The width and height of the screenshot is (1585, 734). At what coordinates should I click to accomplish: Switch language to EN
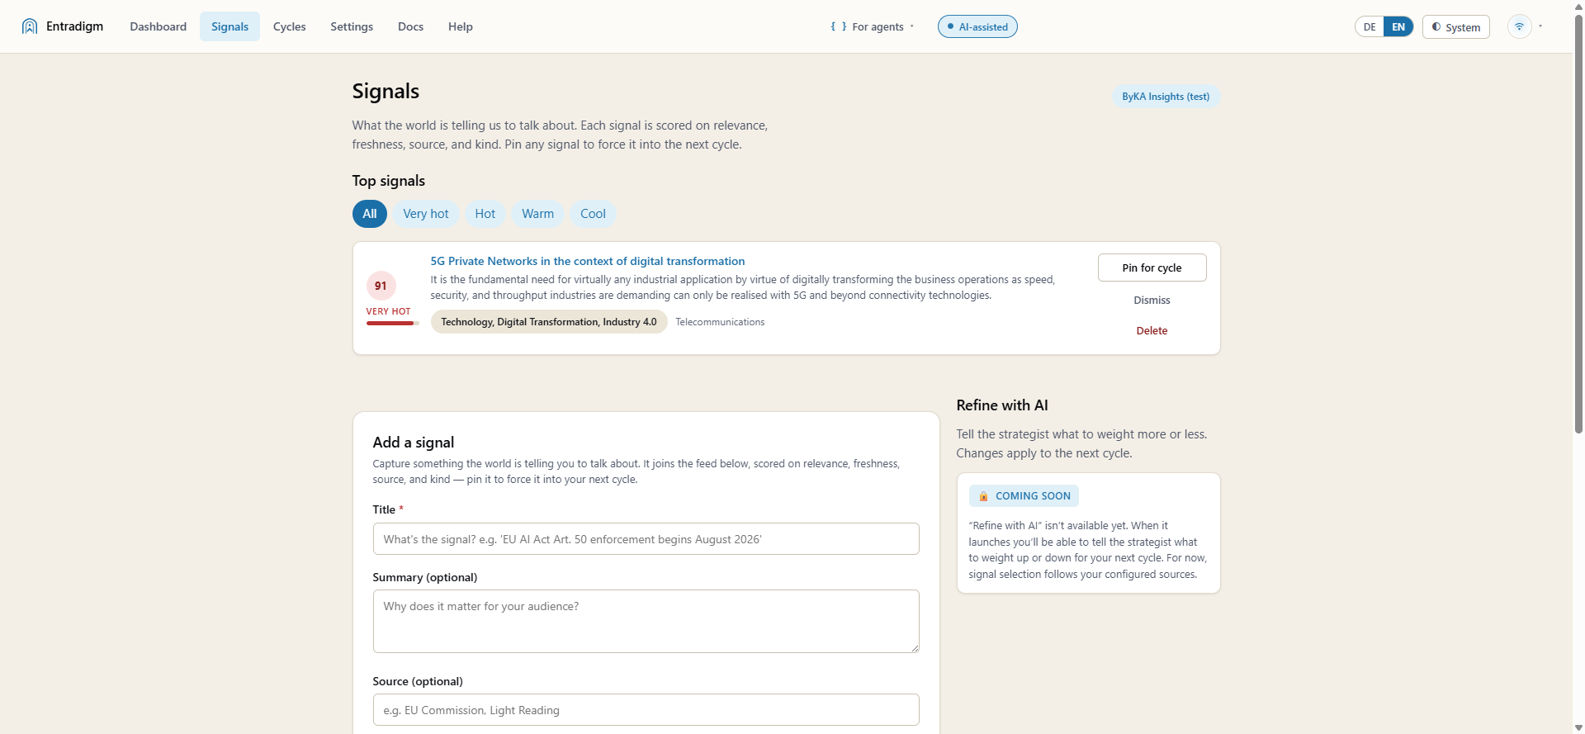[x=1398, y=26]
